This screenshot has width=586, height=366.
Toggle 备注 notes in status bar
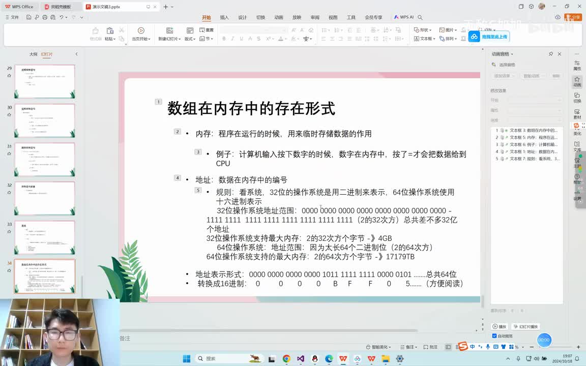click(409, 347)
